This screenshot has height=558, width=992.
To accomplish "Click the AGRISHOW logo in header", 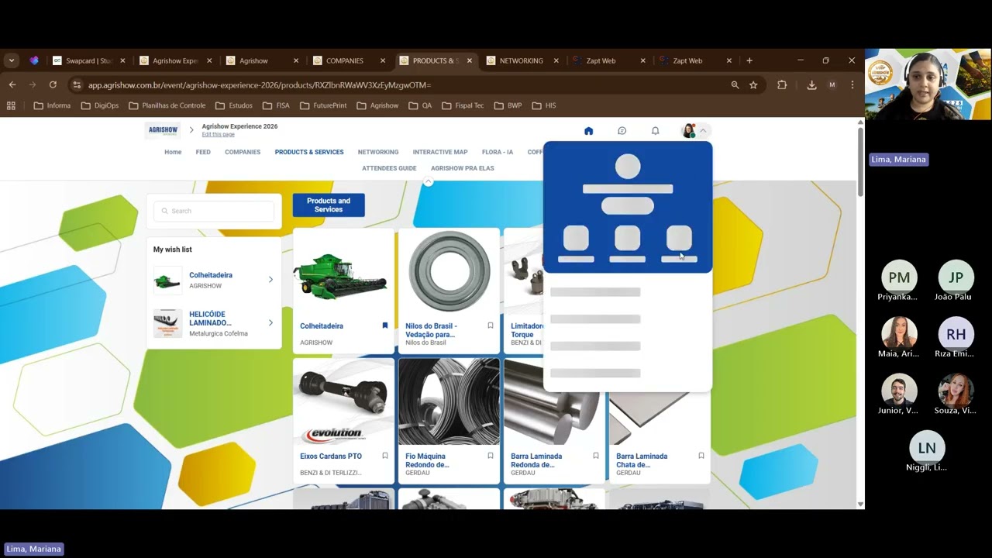I will pos(164,130).
